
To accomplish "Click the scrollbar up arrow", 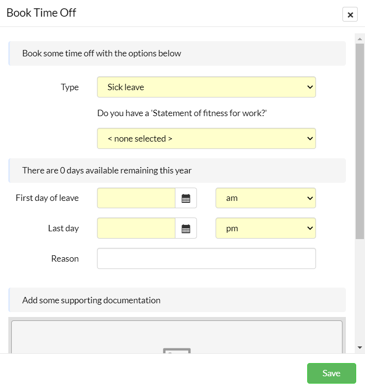I will coord(360,39).
